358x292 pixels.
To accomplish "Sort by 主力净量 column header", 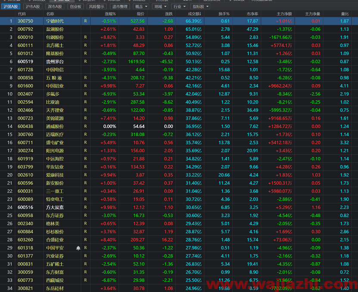I will pyautogui.click(x=313, y=14).
